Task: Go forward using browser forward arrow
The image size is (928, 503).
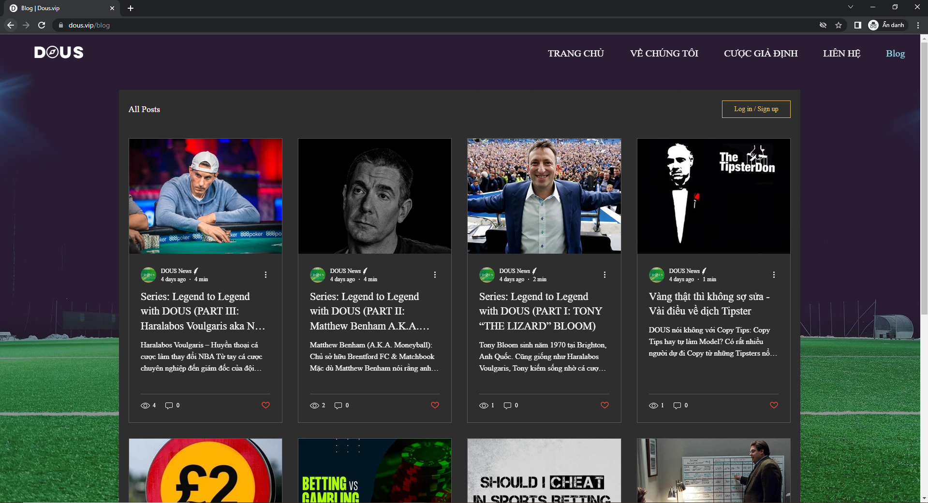Action: pos(26,25)
